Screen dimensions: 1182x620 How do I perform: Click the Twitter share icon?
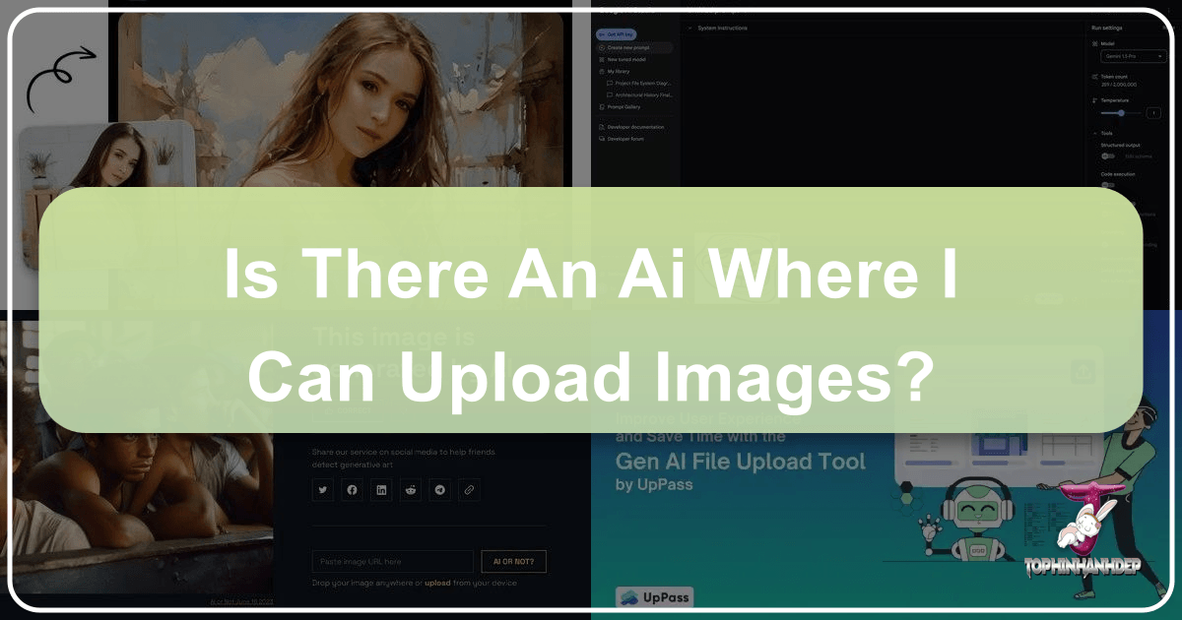(x=322, y=489)
